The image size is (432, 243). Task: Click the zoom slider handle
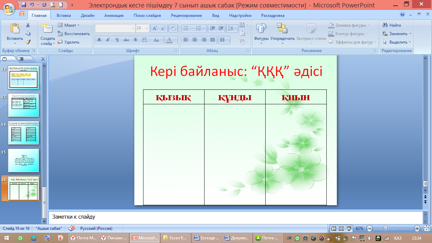tap(385, 228)
